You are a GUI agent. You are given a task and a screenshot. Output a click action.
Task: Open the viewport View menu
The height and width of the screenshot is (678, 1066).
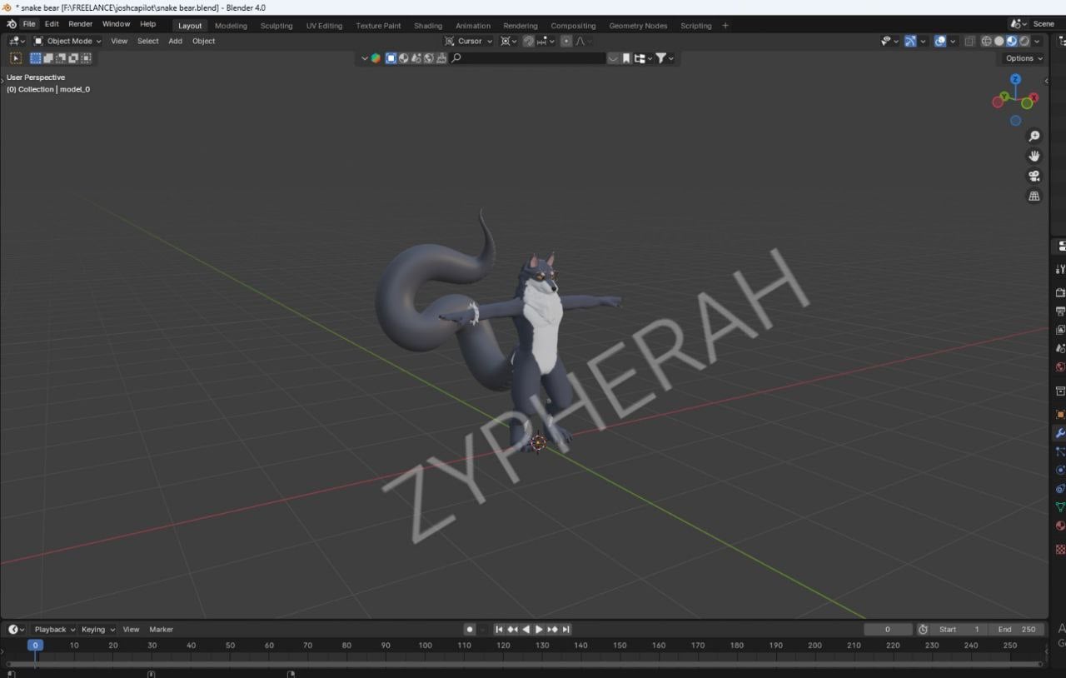click(119, 41)
